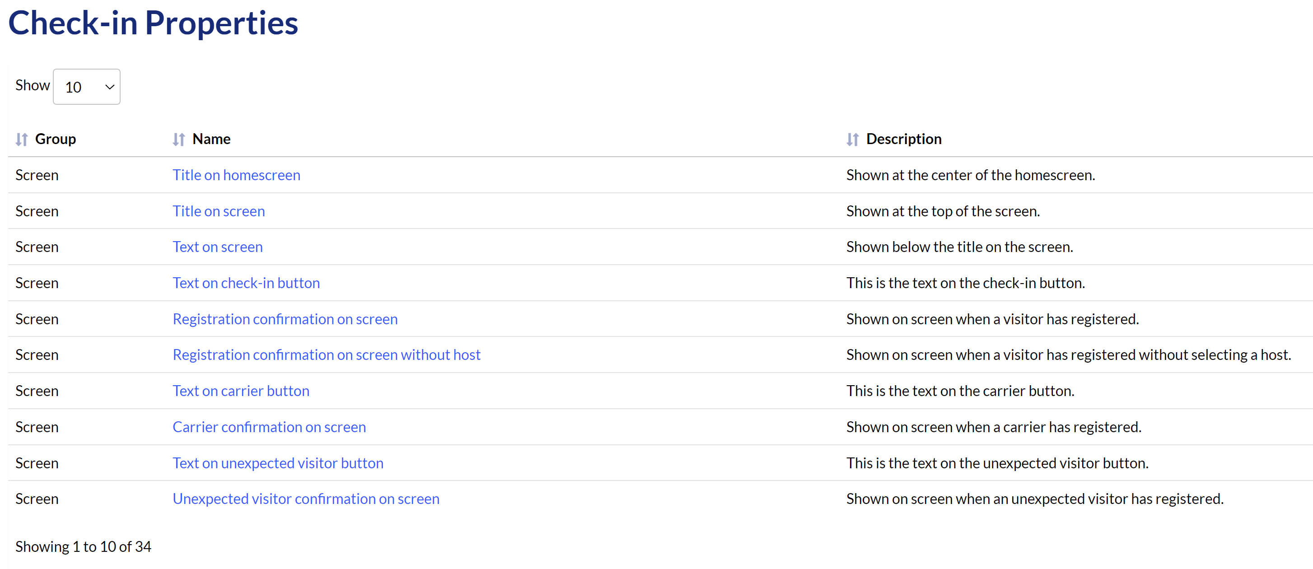The width and height of the screenshot is (1313, 569).
Task: Click the sort icon beside Description header
Action: pyautogui.click(x=852, y=139)
